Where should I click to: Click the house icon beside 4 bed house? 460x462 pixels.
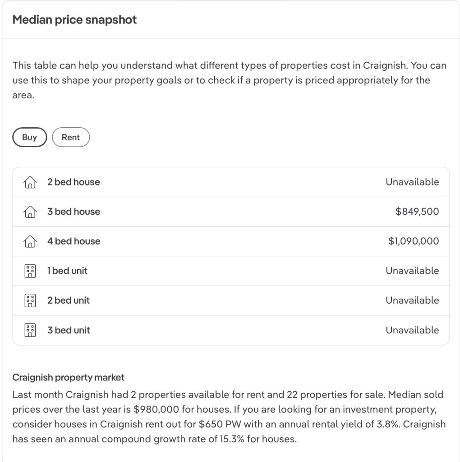pyautogui.click(x=30, y=241)
